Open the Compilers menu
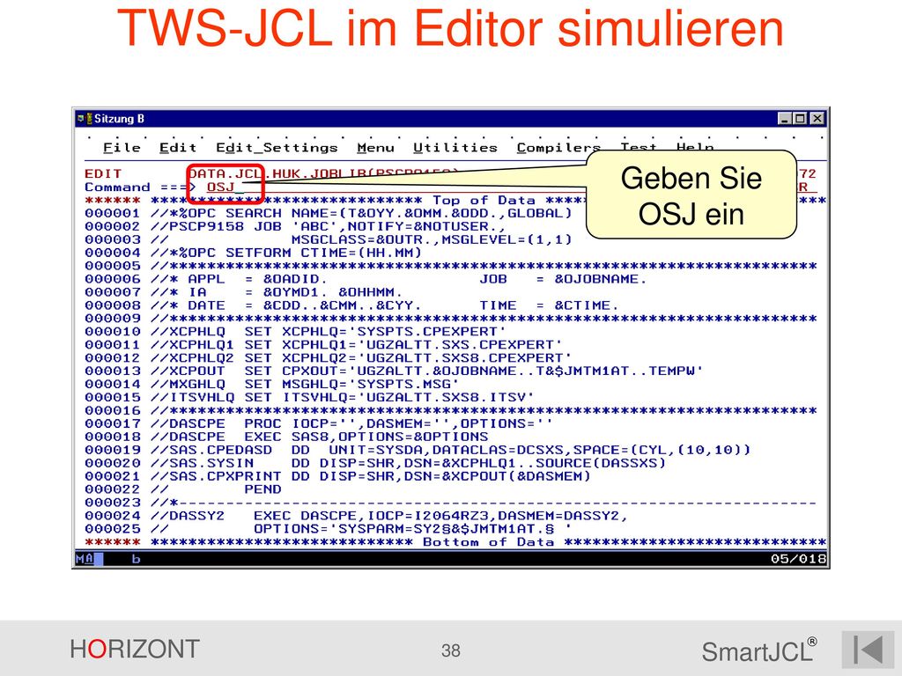This screenshot has width=902, height=676. [x=558, y=148]
